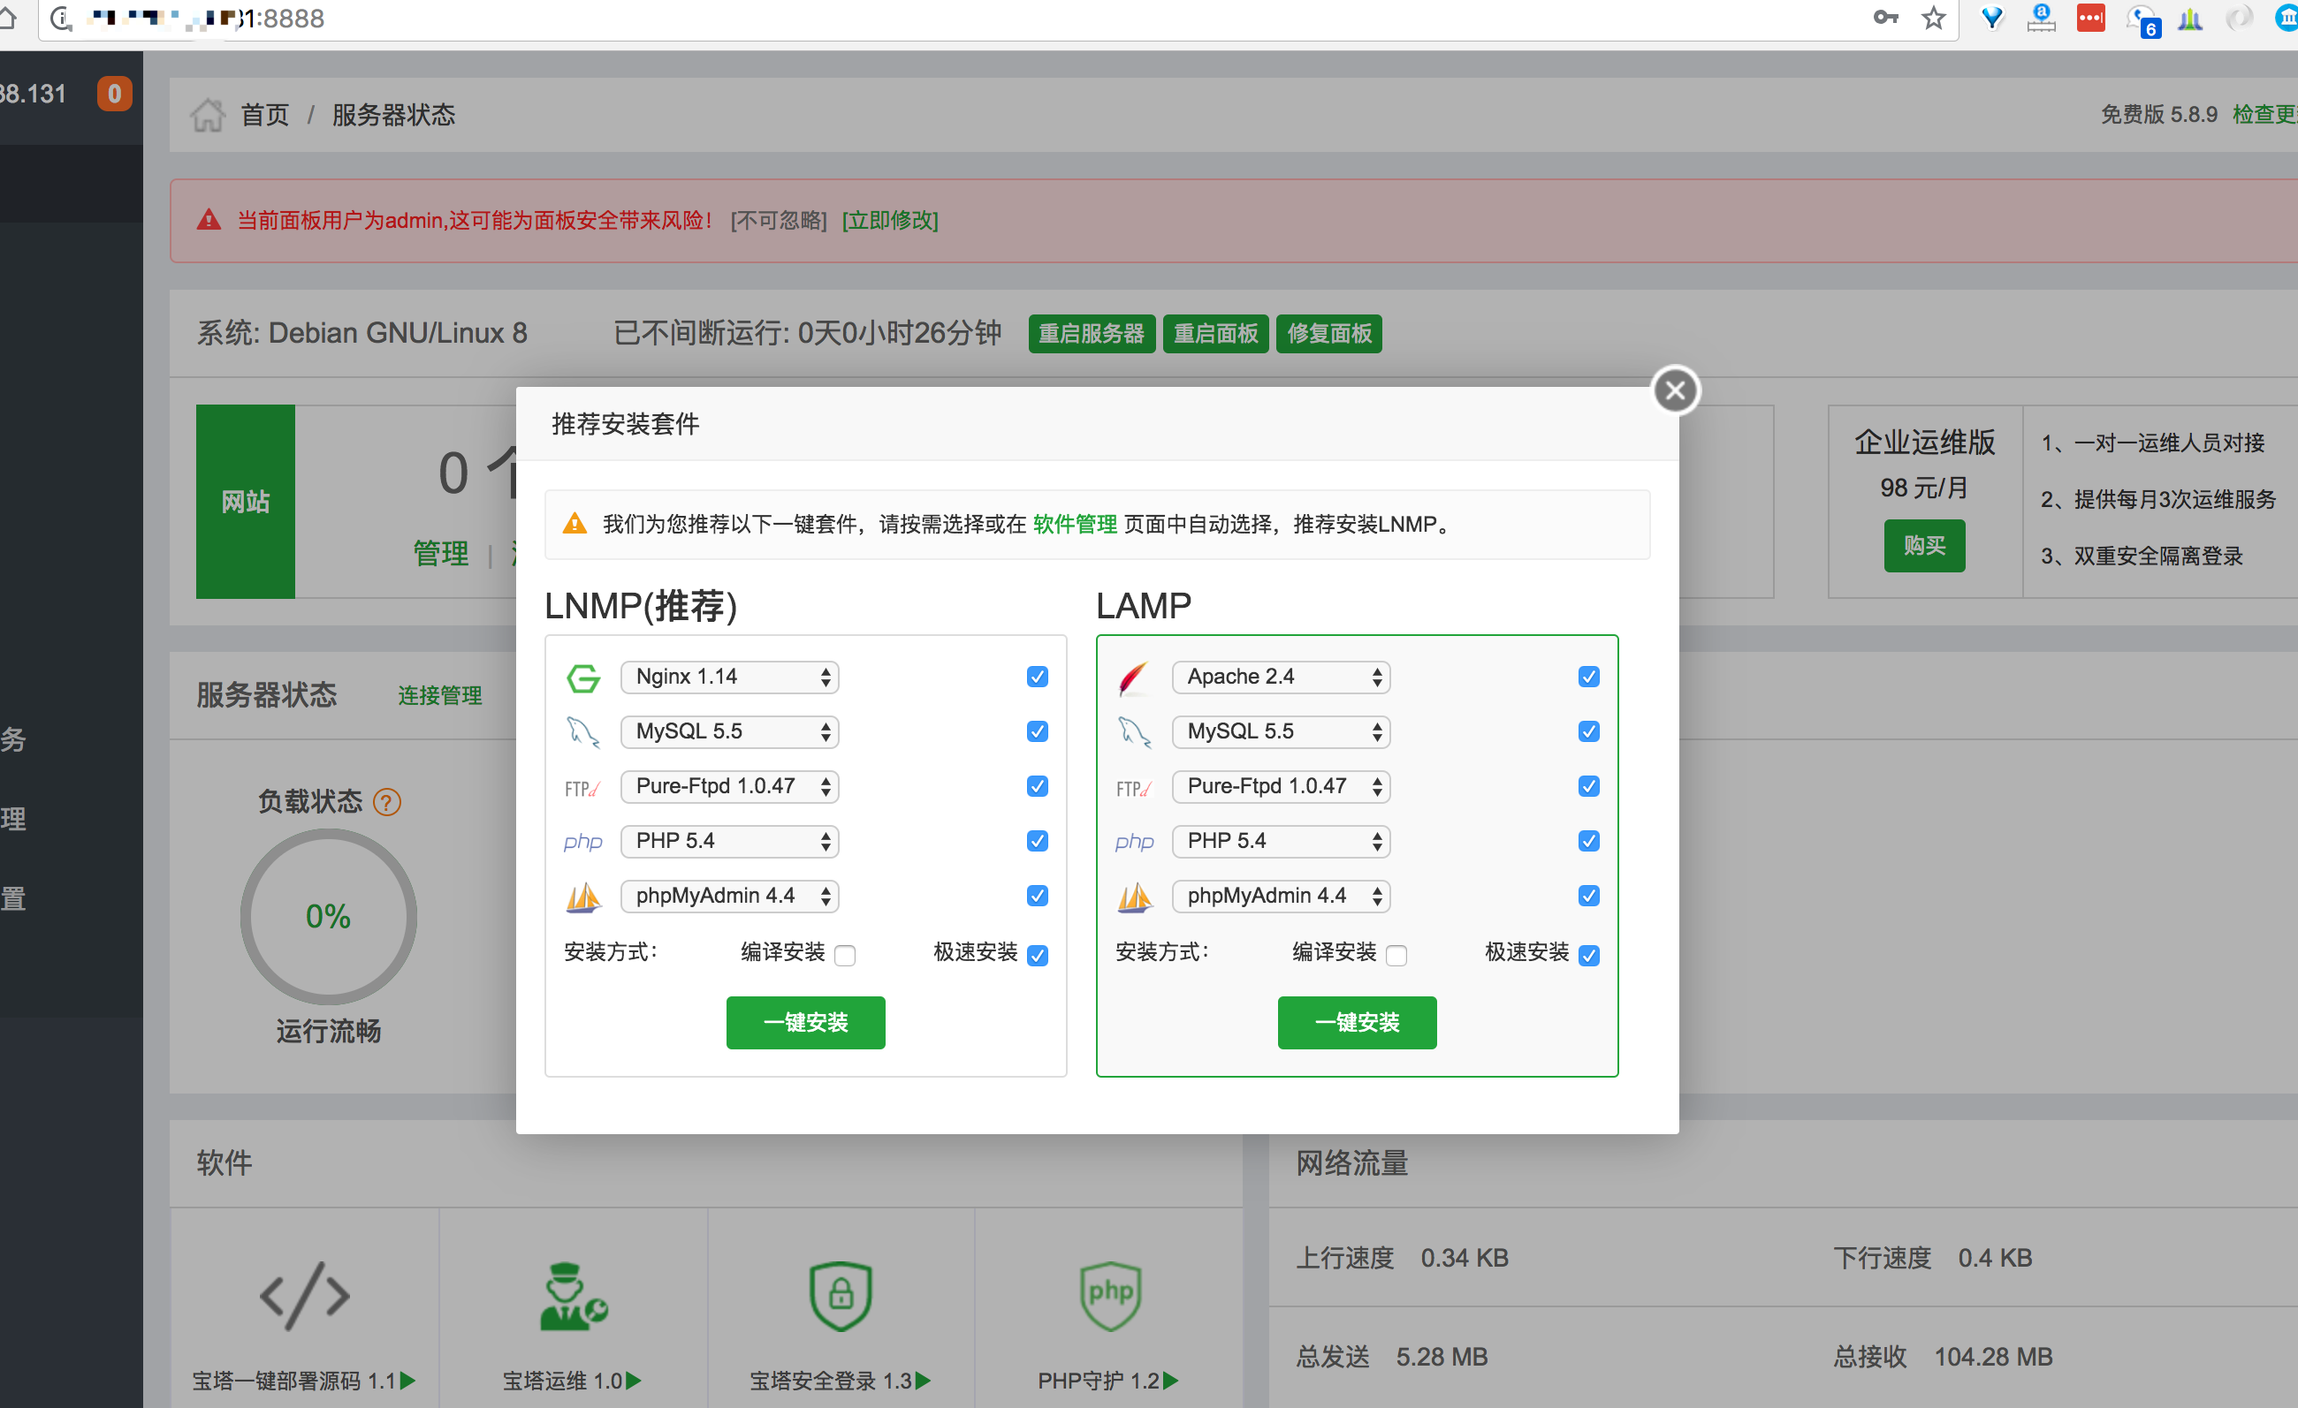Open the 宝塔运维 operator icon
Screen dimensions: 2298x1408
[573, 1295]
